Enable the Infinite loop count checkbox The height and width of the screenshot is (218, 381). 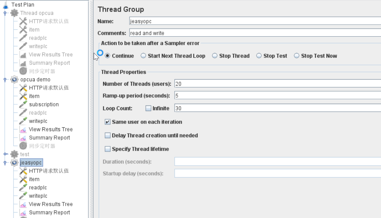(x=148, y=108)
